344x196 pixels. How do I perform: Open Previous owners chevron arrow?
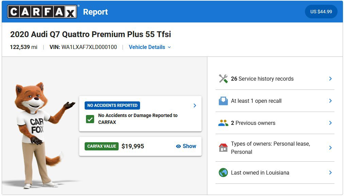click(330, 123)
